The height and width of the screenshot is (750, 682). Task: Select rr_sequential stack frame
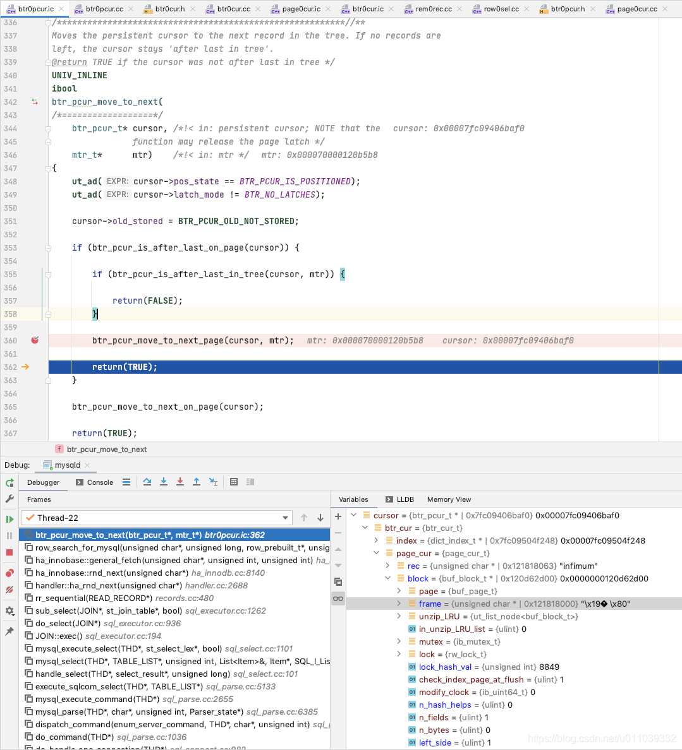point(174,598)
